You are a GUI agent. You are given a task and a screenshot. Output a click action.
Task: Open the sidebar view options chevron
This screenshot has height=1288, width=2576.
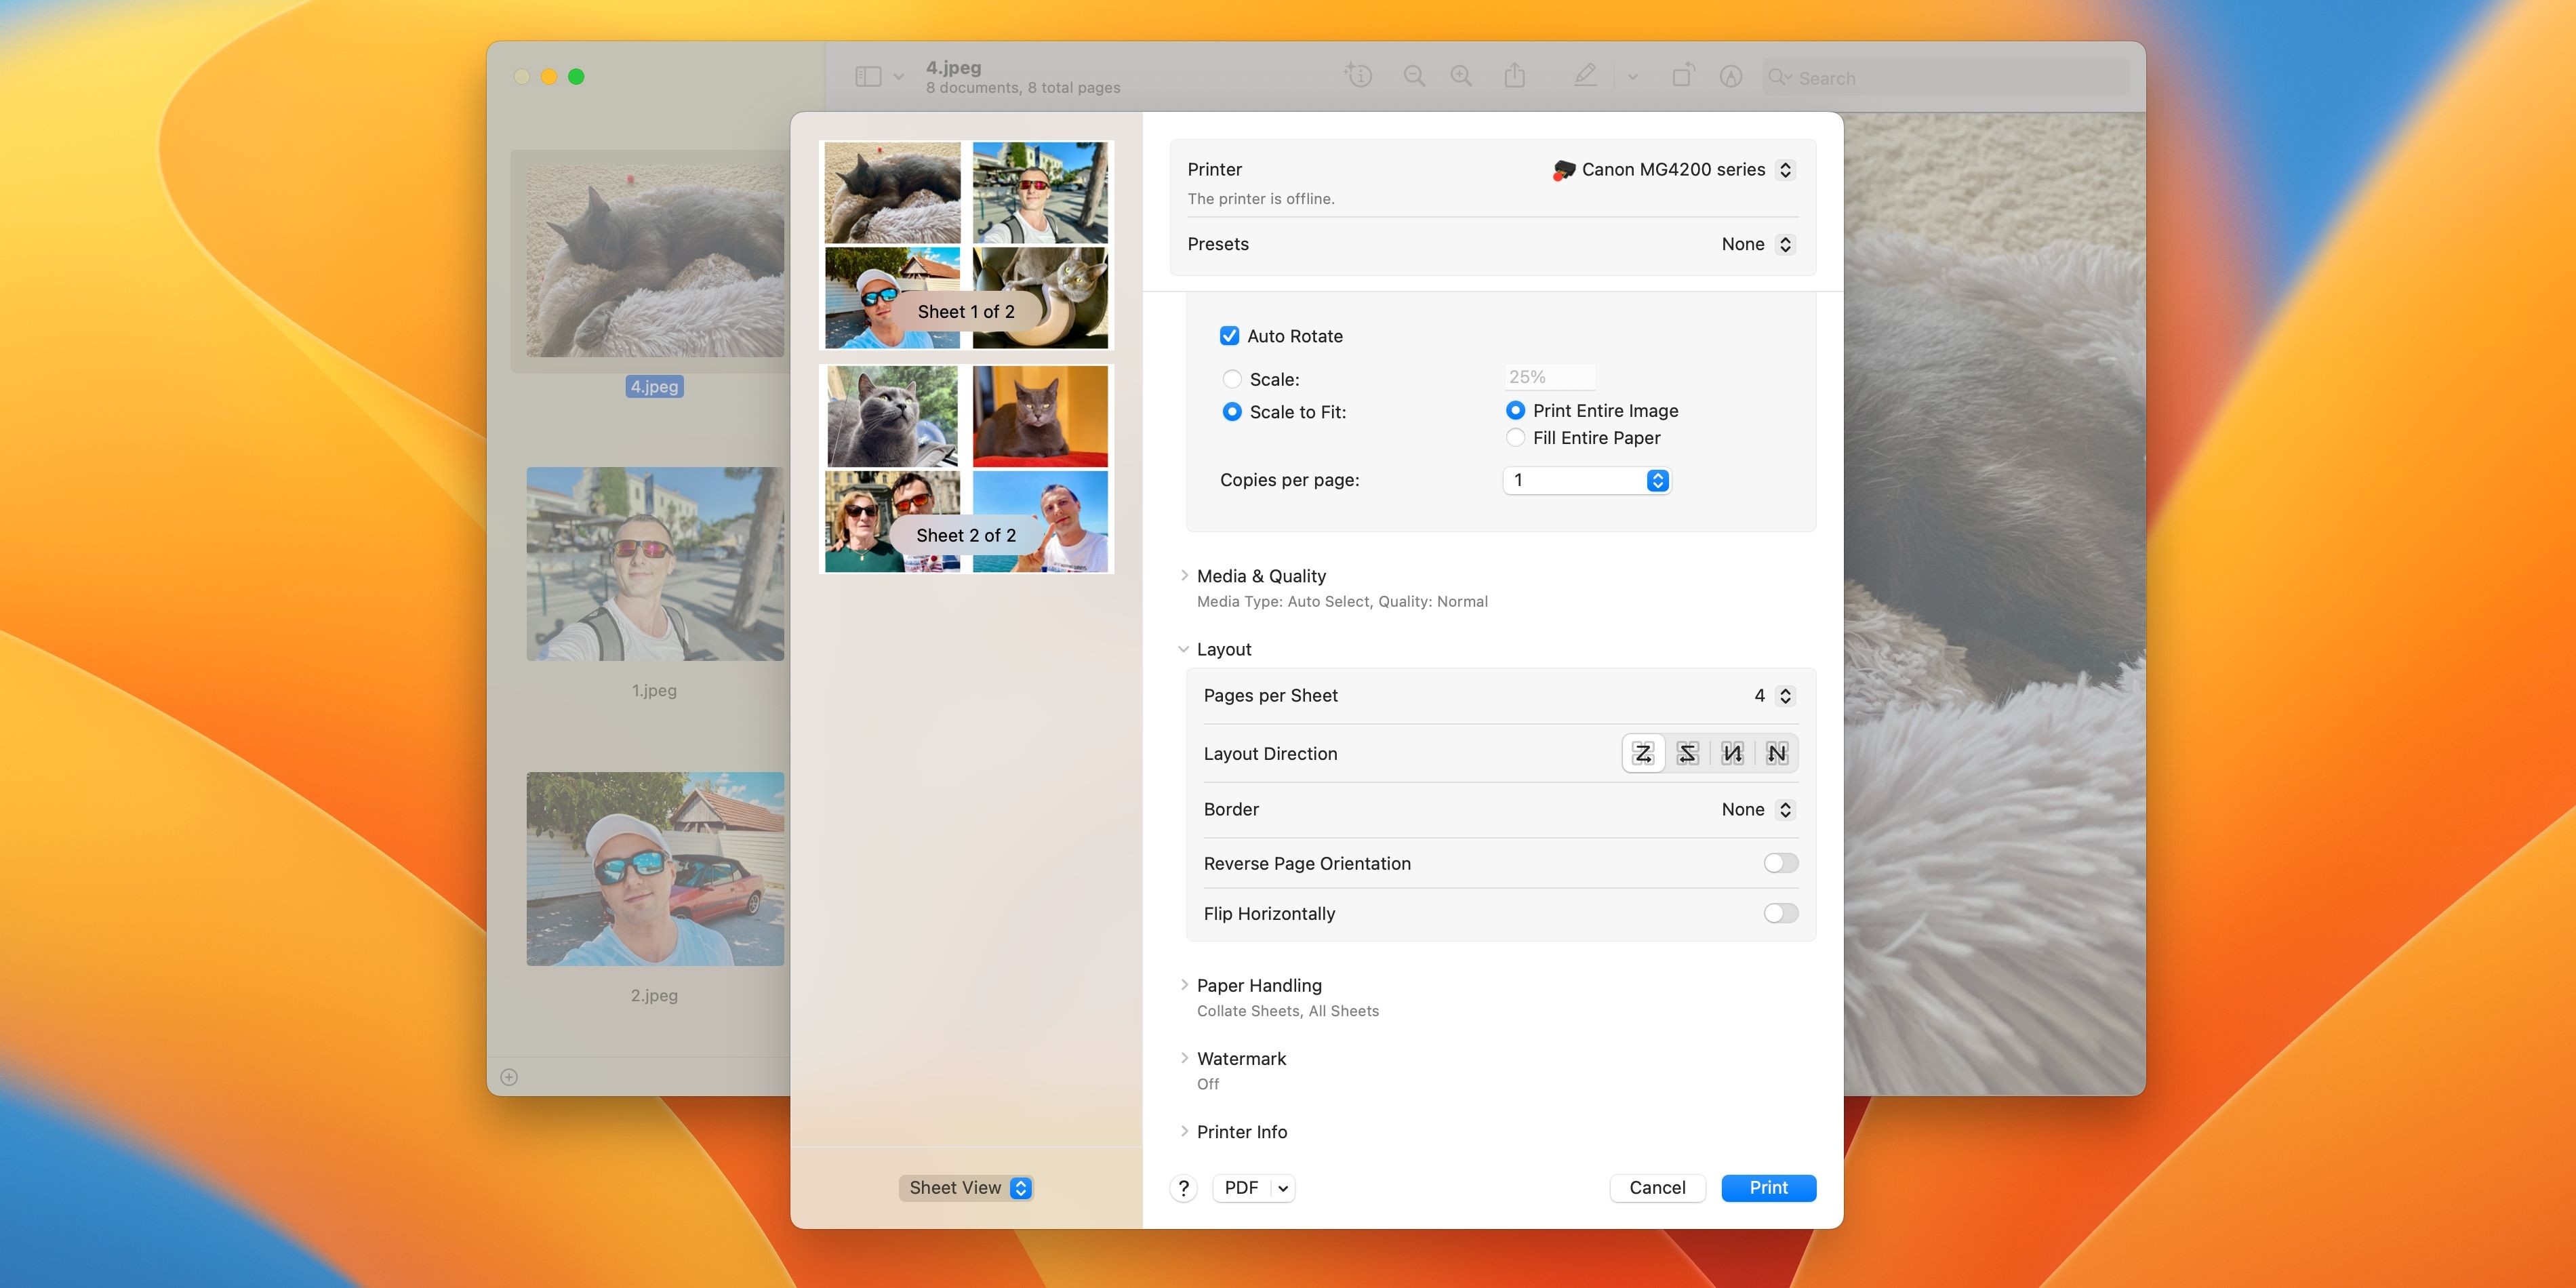898,77
